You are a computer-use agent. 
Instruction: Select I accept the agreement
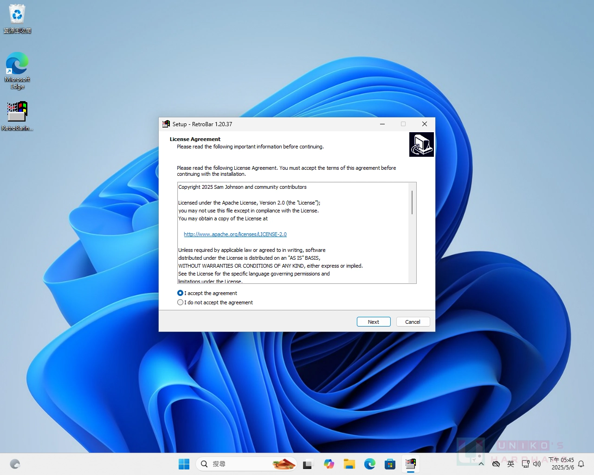click(x=207, y=293)
